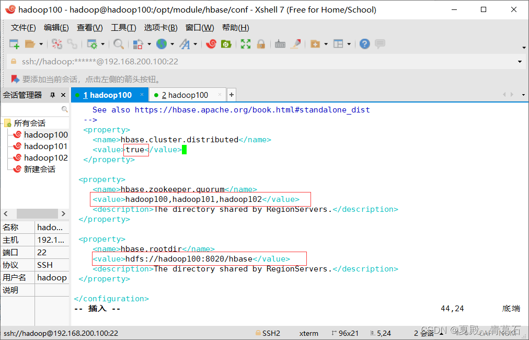Screen dimensions: 529x340
Task: Open the 文件(F) menu
Action: tap(24, 28)
